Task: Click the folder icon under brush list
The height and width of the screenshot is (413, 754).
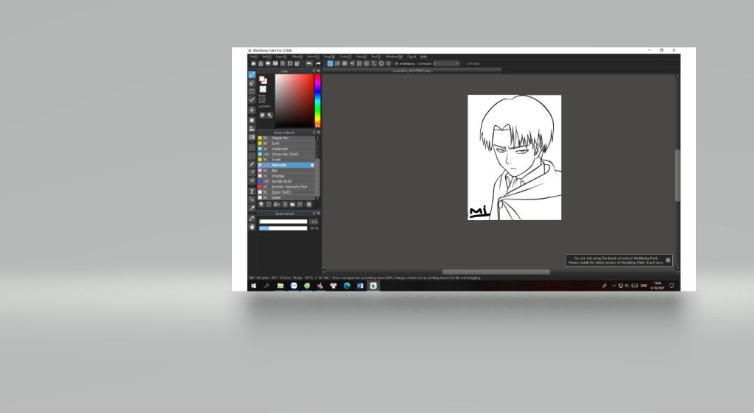Action: [x=292, y=205]
